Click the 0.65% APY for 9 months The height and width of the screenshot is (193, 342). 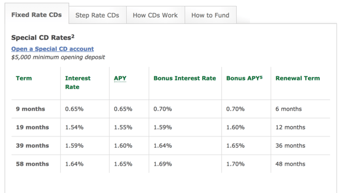[123, 109]
